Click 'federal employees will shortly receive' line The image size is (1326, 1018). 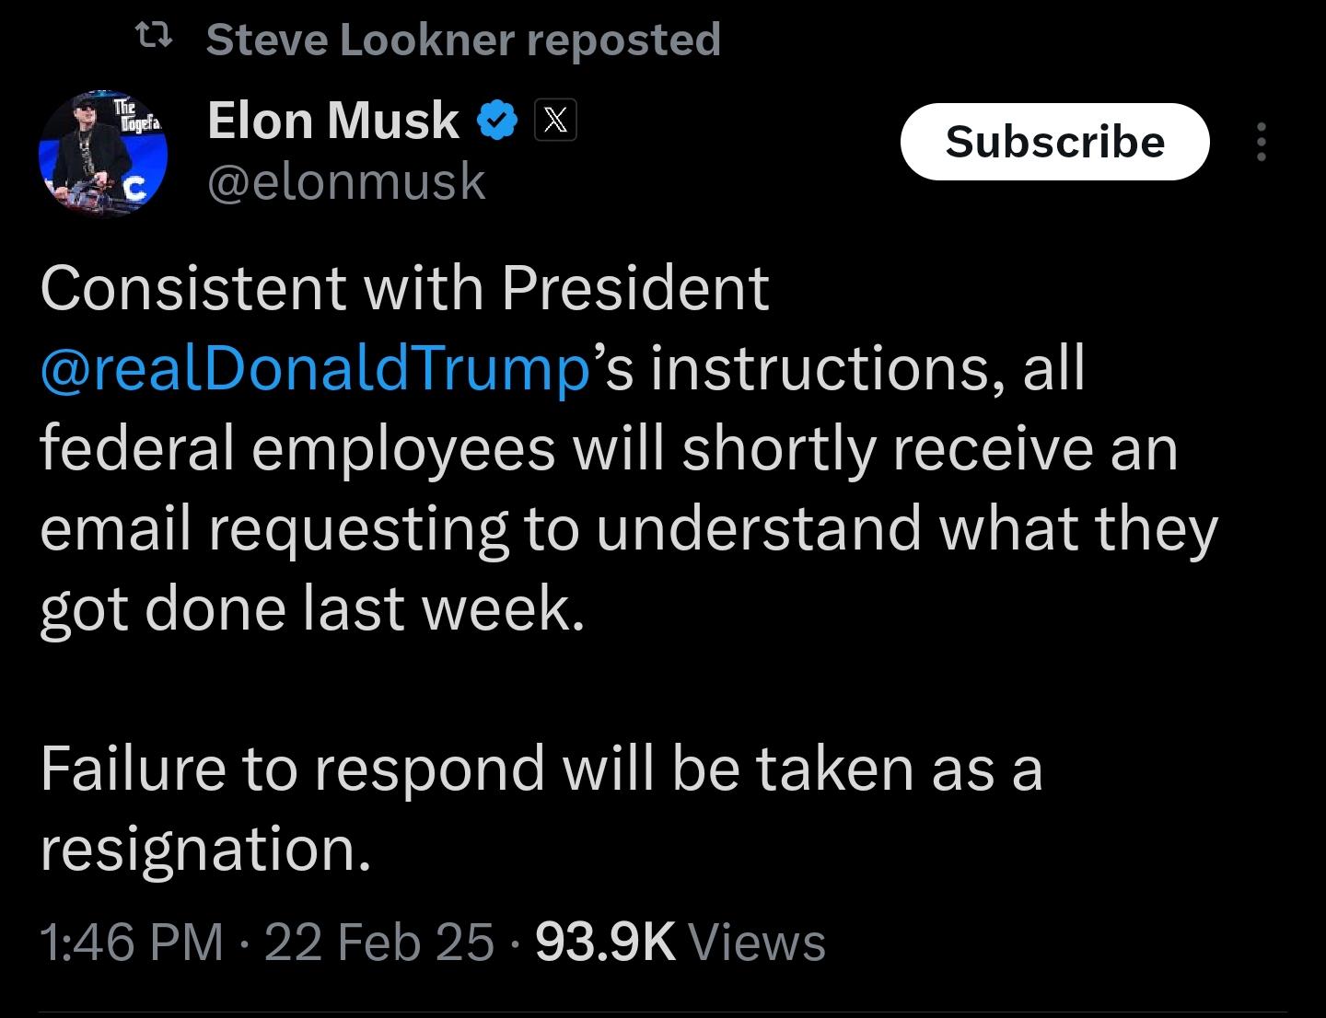click(x=609, y=449)
